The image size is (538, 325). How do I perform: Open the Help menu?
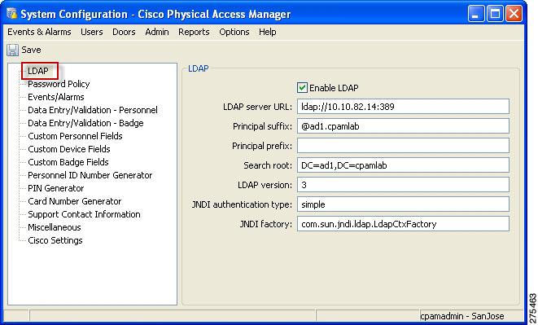267,32
